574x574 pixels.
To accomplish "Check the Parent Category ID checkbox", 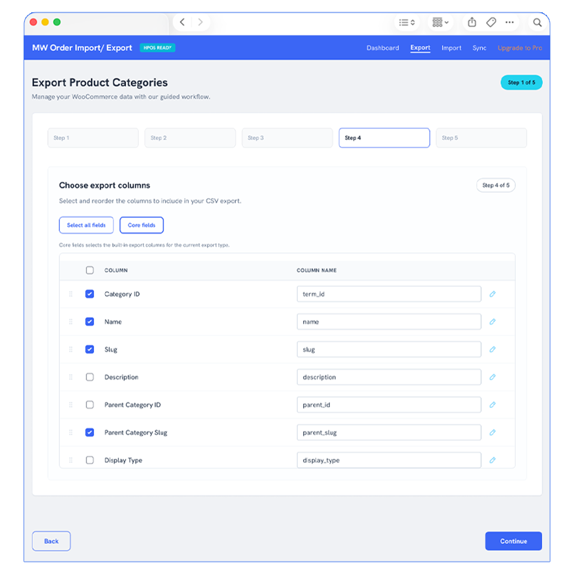I will point(90,404).
